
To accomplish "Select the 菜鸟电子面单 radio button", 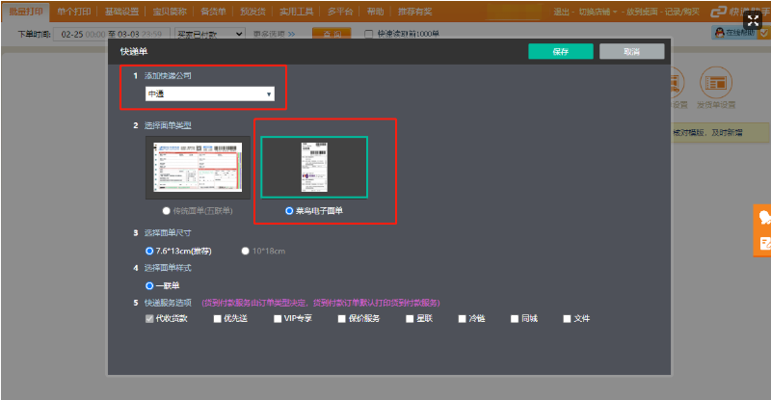I will pyautogui.click(x=289, y=210).
